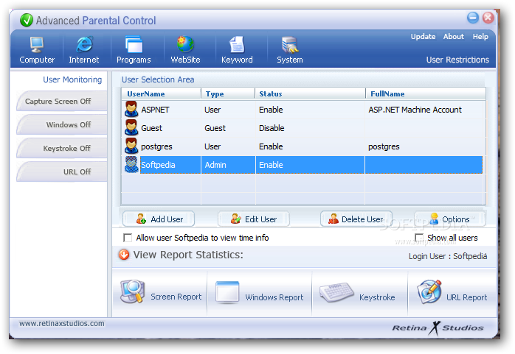
Task: Open the System server icon
Action: (x=290, y=45)
